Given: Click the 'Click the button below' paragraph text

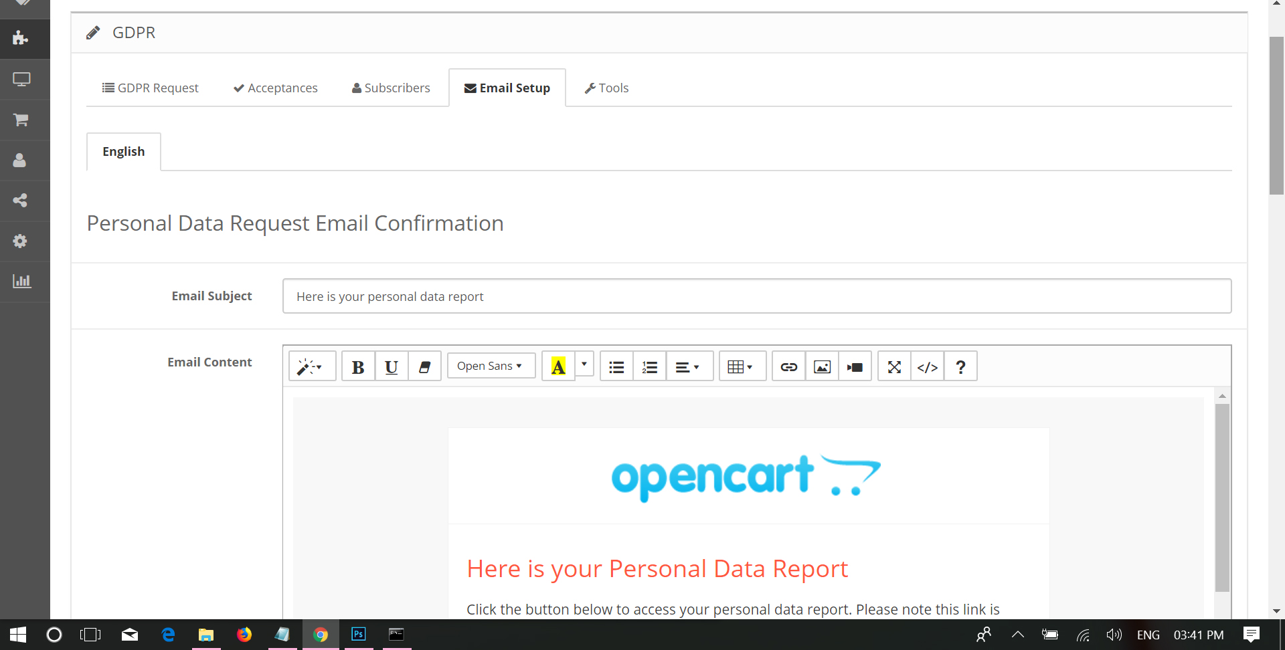Looking at the screenshot, I should click(x=733, y=609).
